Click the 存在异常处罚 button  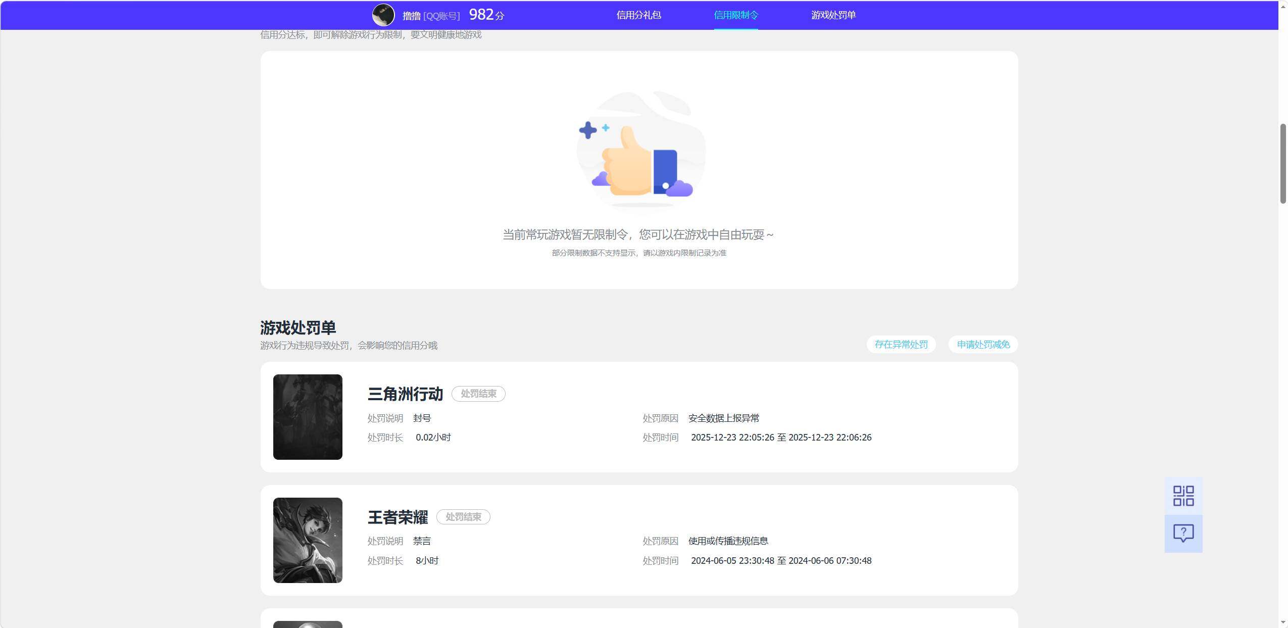(x=901, y=345)
